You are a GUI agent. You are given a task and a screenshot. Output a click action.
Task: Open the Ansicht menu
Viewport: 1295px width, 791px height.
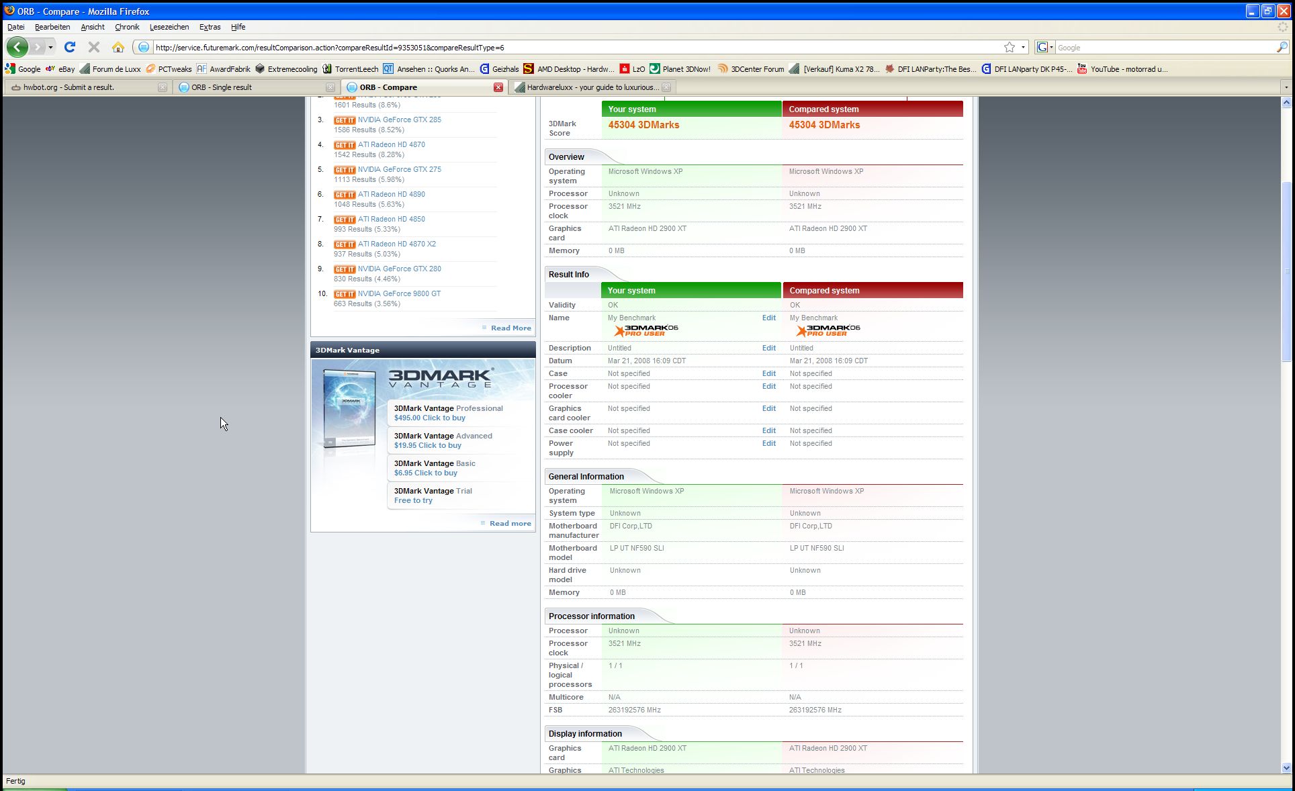pyautogui.click(x=93, y=27)
